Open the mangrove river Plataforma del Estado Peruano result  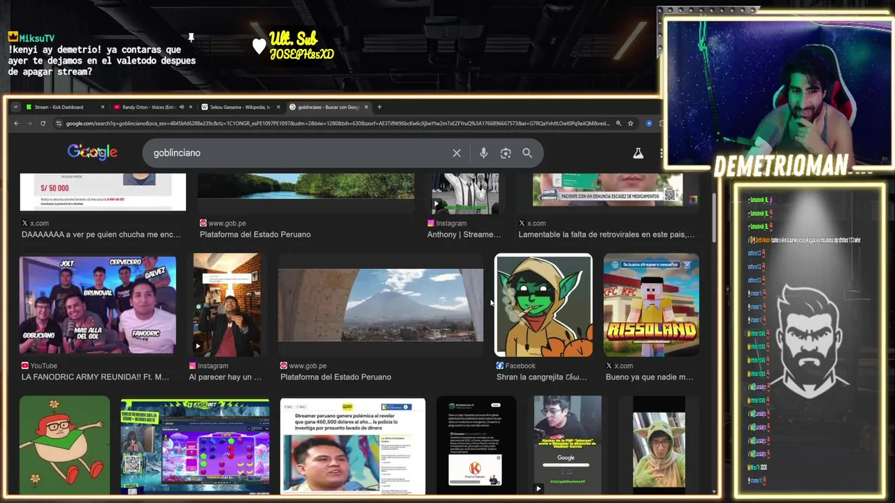[306, 187]
